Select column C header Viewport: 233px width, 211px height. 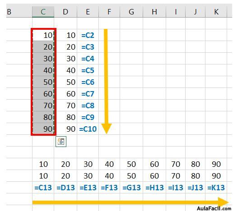tap(43, 12)
